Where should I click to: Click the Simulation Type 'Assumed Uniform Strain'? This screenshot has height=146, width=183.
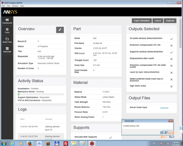[x=48, y=63]
